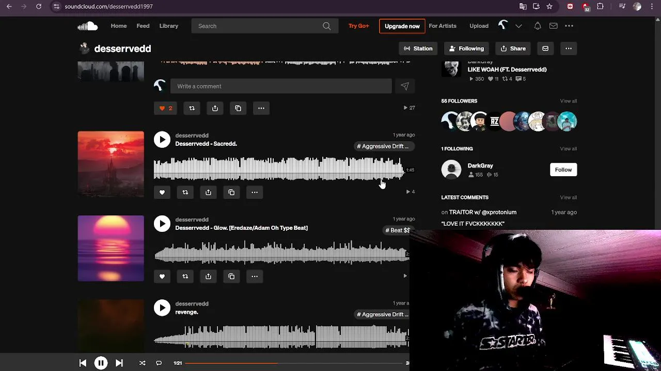Unlike the track with 2 likes

(165, 108)
